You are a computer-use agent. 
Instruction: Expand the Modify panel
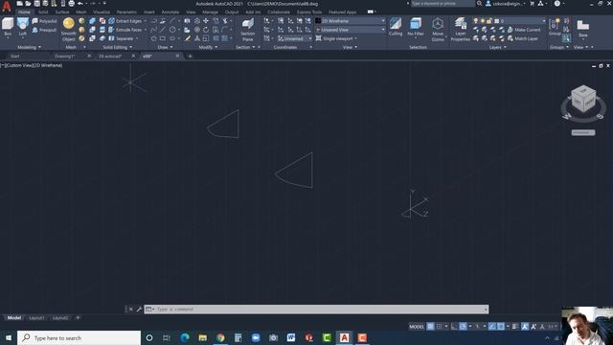point(208,47)
